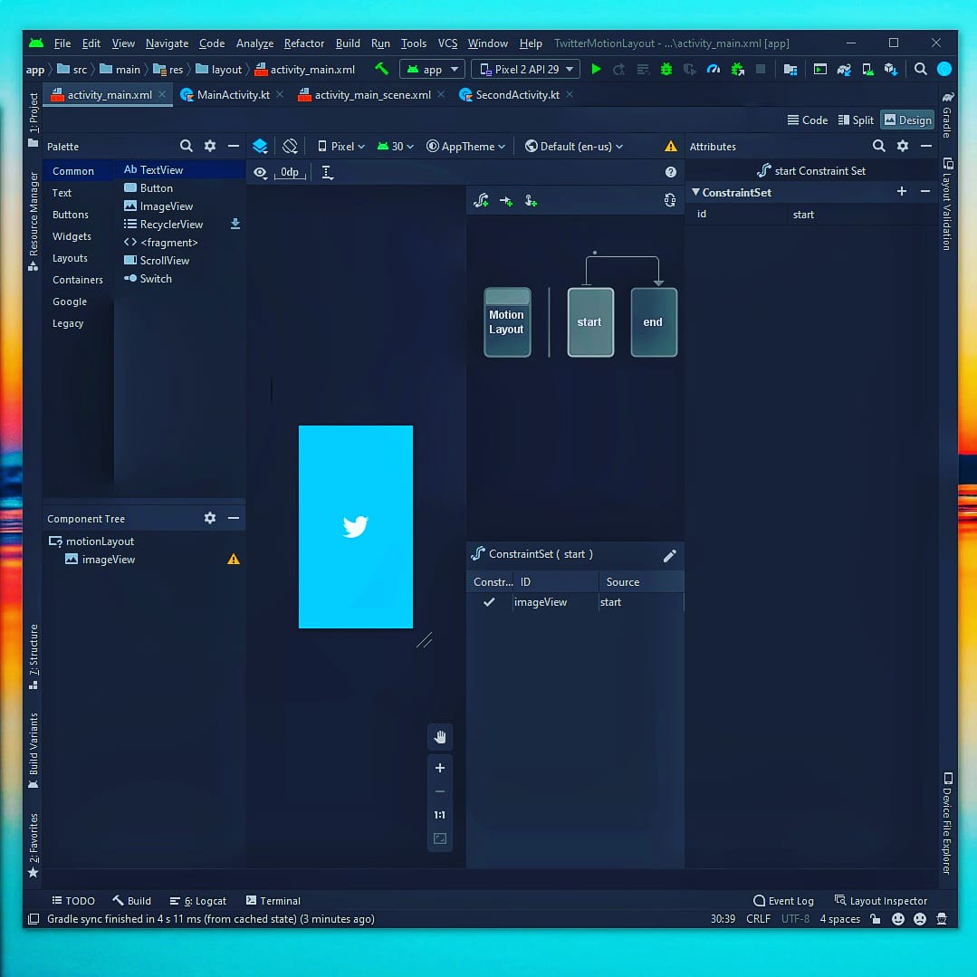Zoom in on the design surface
The image size is (977, 977).
pyautogui.click(x=440, y=768)
